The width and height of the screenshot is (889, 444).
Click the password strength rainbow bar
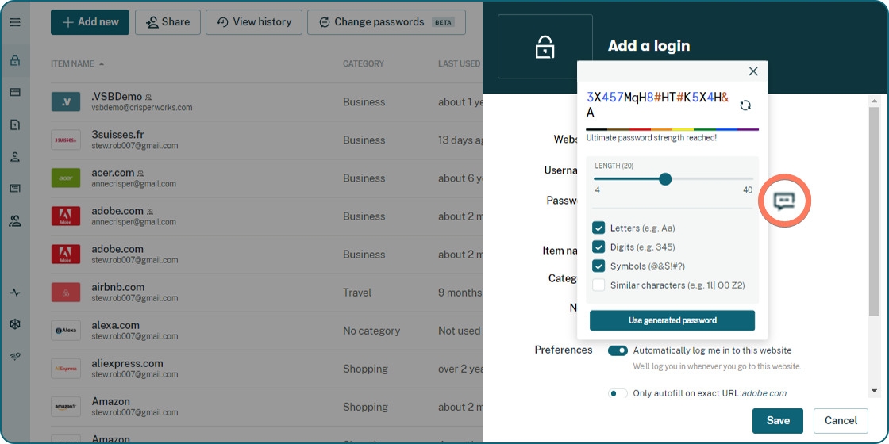coord(672,130)
